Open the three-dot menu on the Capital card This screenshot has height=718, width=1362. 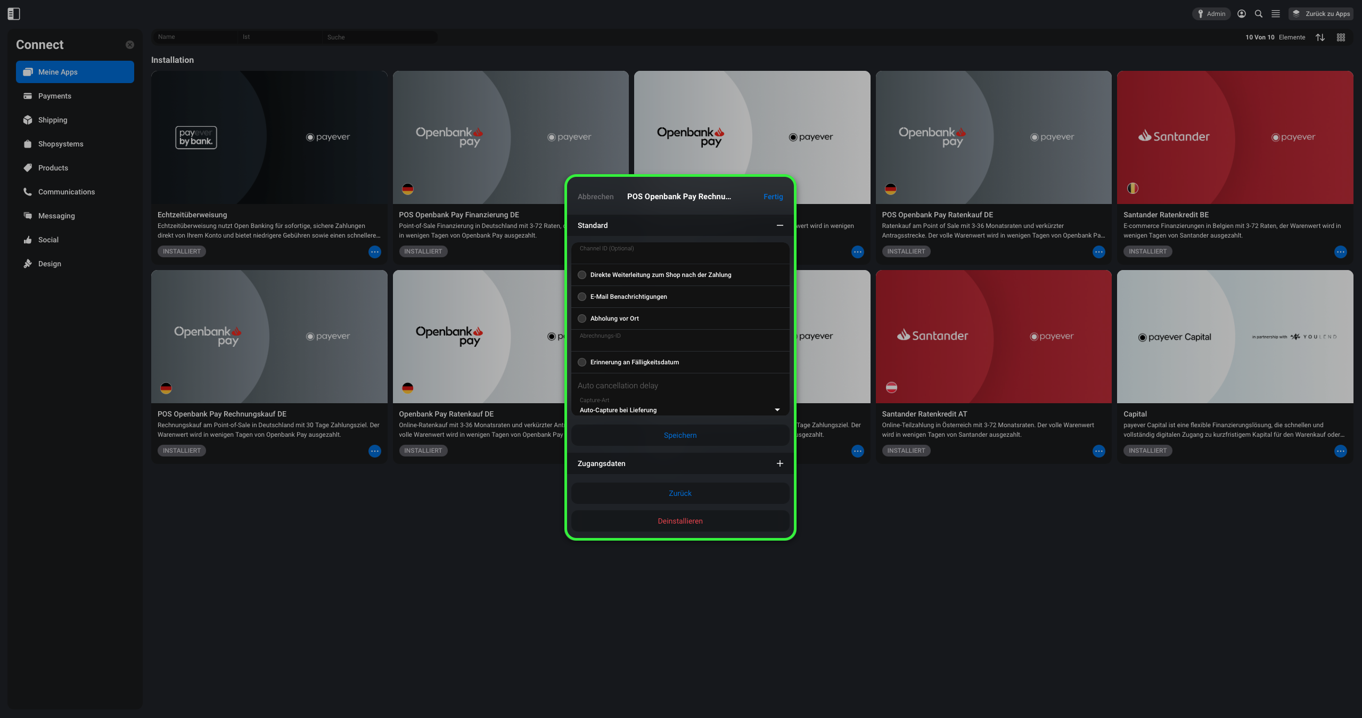pos(1341,451)
